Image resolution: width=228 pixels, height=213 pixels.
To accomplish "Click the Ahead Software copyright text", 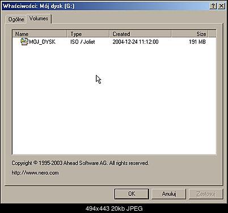I will pyautogui.click(x=80, y=163).
